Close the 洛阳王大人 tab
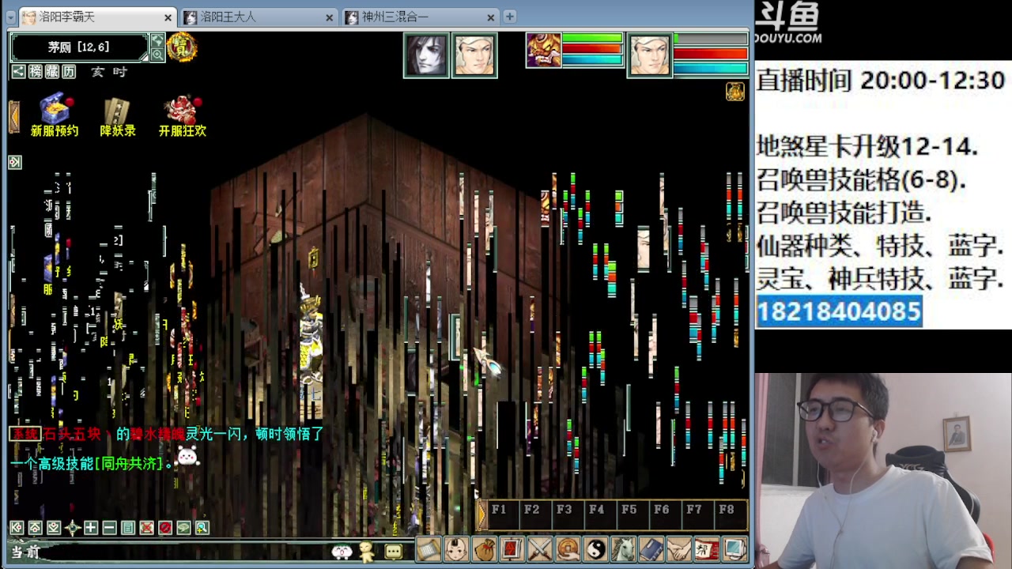1012x569 pixels. [x=330, y=17]
